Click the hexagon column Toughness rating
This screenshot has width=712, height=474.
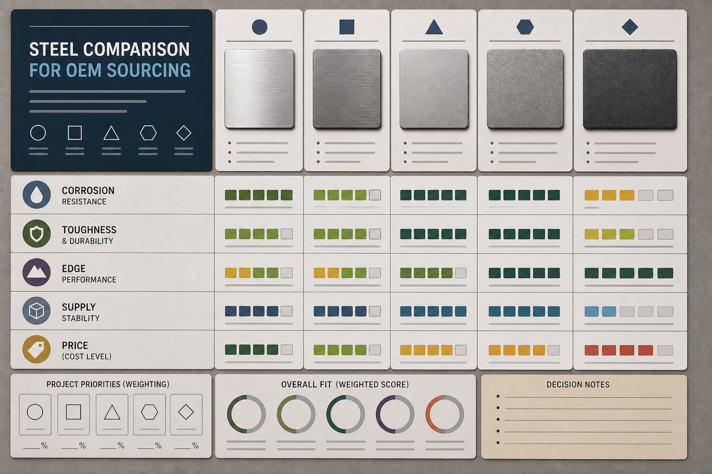click(524, 234)
